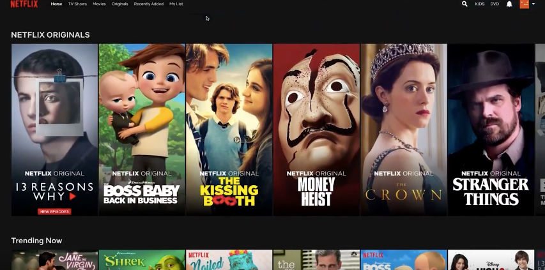Viewport: 545px width, 270px height.
Task: Open the Disney thumbnail in Trending Now
Action: coord(491,260)
